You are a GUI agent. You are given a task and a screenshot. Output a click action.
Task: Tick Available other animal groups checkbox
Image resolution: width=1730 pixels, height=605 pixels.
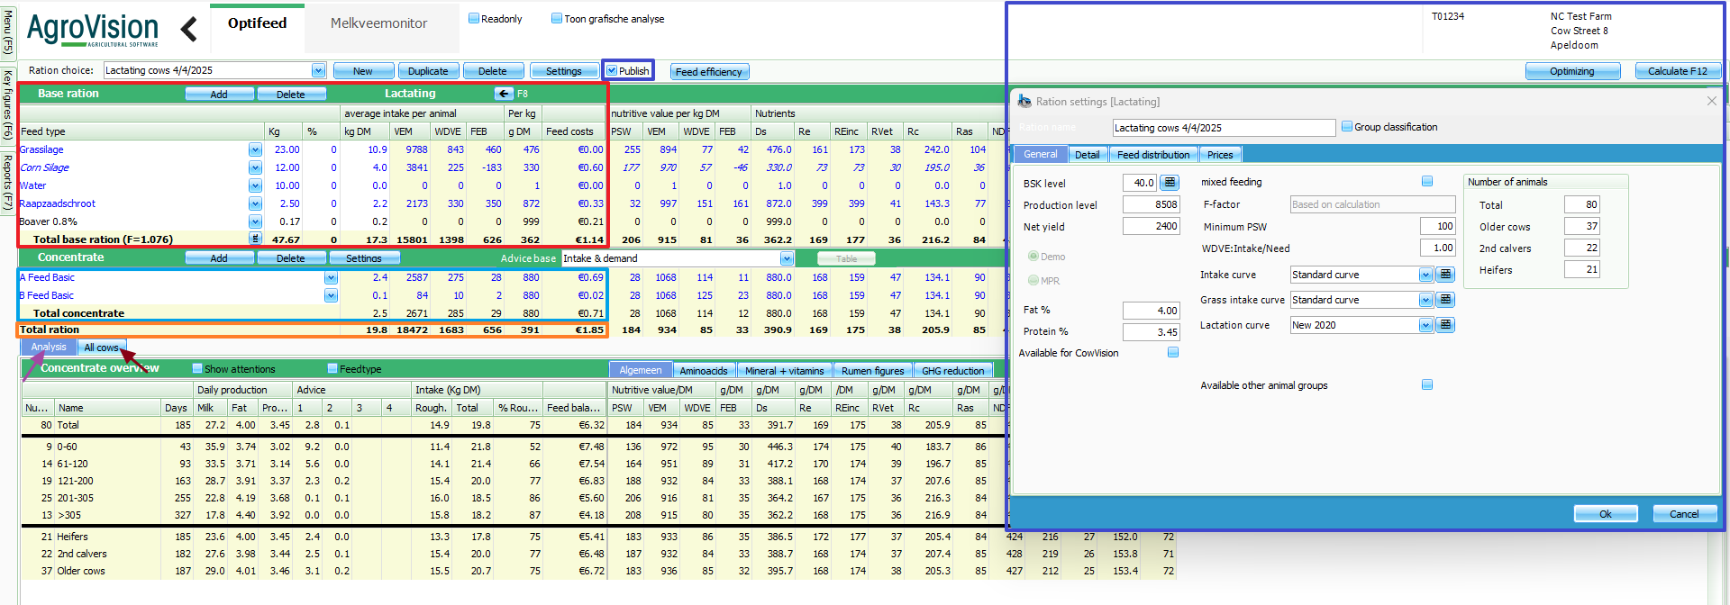[x=1427, y=384]
